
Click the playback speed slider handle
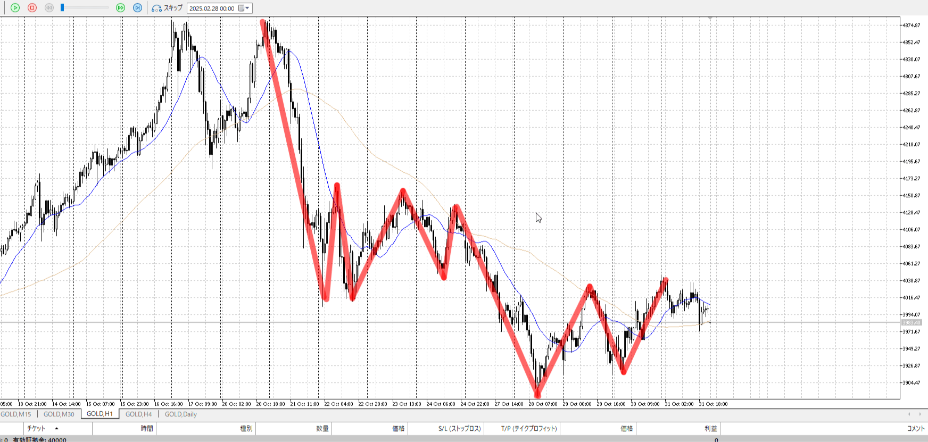62,8
